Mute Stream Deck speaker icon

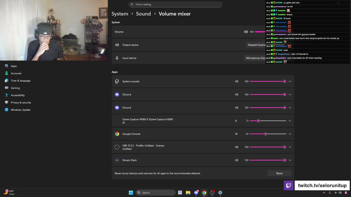[x=236, y=160]
